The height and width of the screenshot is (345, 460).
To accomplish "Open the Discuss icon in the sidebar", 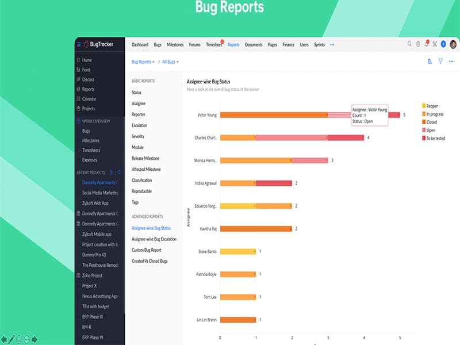I will pyautogui.click(x=78, y=79).
